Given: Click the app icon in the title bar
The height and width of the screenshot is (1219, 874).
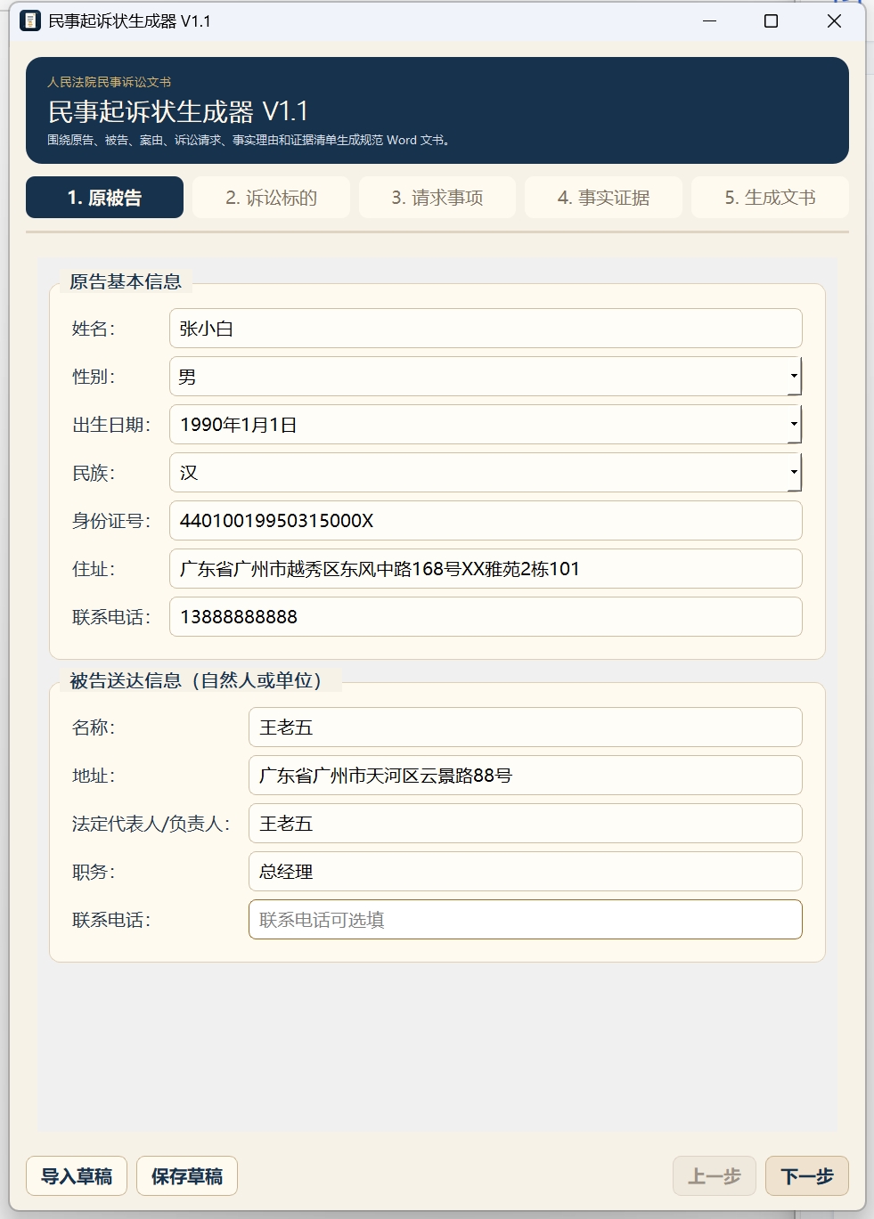Looking at the screenshot, I should coord(30,20).
